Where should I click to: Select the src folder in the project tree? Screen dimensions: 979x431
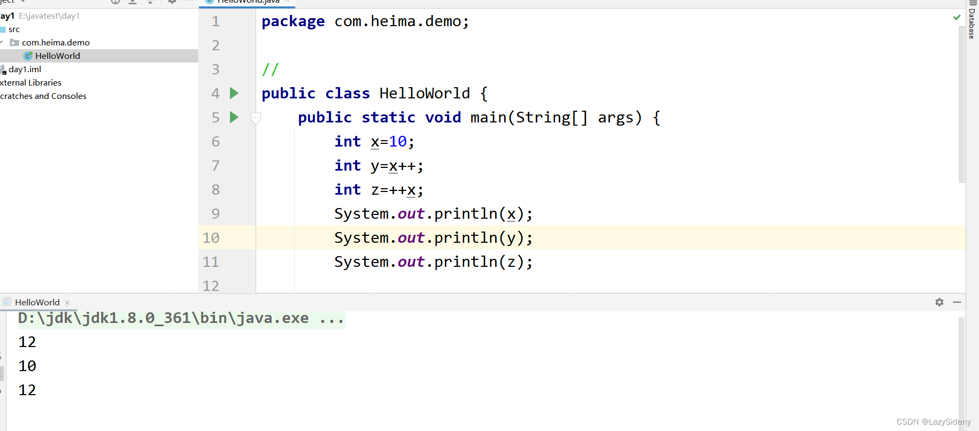(14, 29)
